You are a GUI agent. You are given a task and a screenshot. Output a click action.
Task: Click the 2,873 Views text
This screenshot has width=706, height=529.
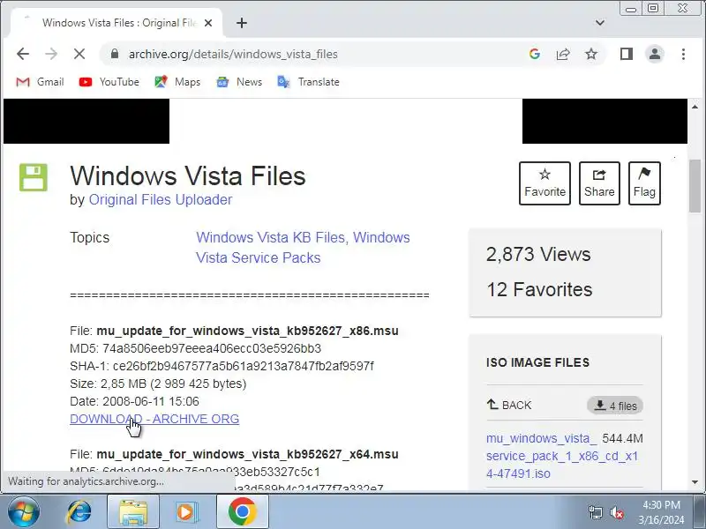538,255
